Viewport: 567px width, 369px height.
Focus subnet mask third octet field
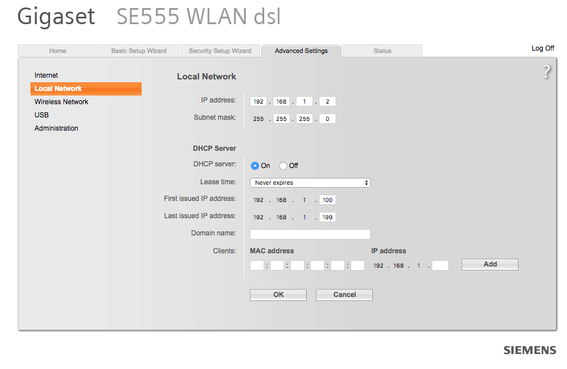point(305,119)
